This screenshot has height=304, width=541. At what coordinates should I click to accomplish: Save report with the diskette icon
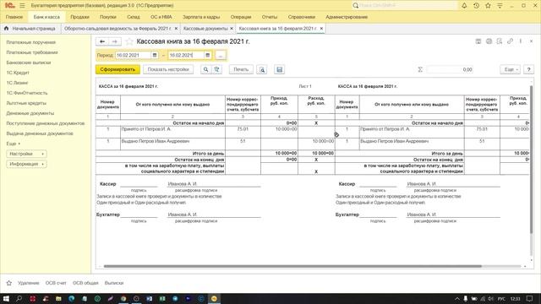280,69
